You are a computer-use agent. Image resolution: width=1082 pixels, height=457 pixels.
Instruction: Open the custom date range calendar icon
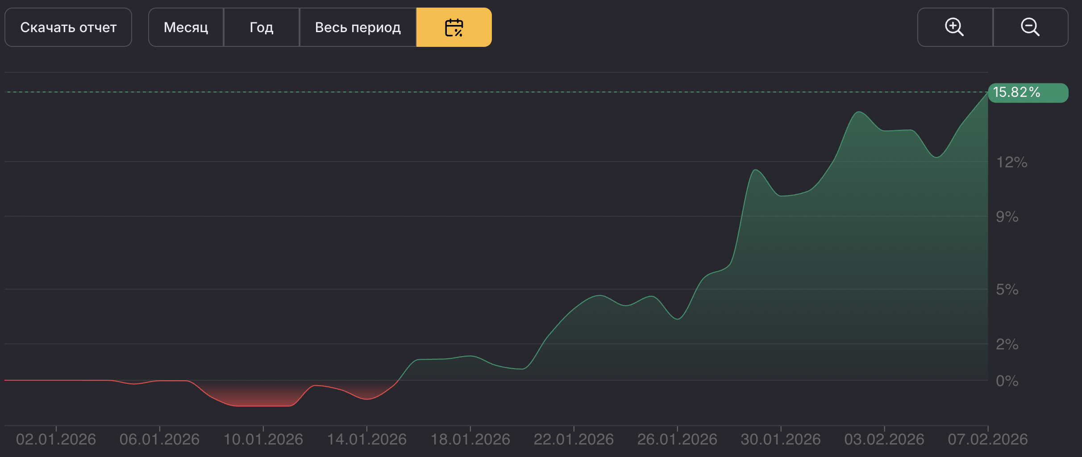[x=454, y=27]
